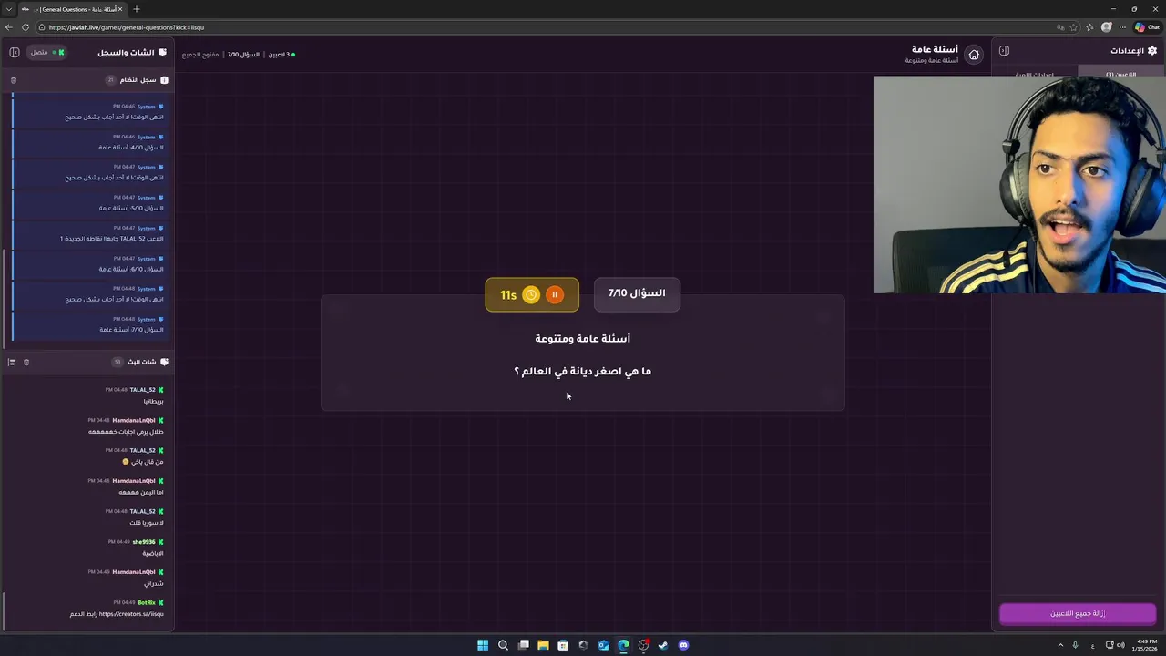Show hidden system tray icons

pos(1060,645)
